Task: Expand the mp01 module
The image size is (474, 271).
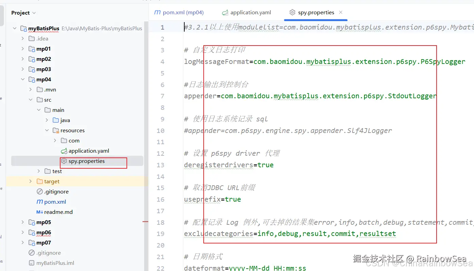Action: [x=23, y=49]
